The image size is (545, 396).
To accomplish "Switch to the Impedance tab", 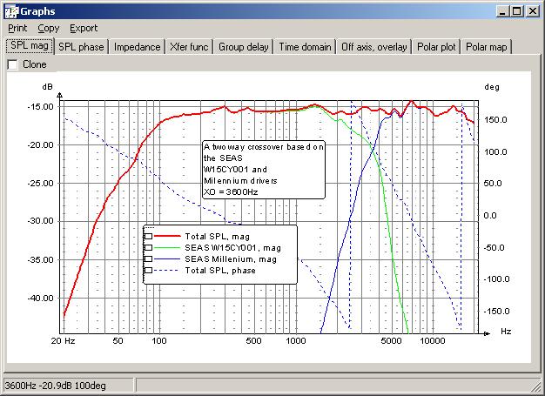I will click(137, 47).
